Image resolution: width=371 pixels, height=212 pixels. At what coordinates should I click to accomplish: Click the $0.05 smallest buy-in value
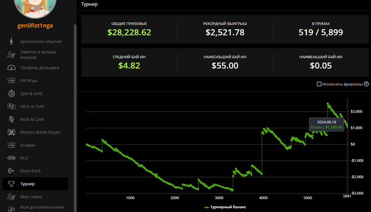[x=321, y=66]
